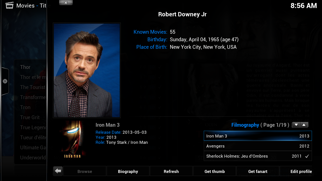Click the Movies clapperboard icon
This screenshot has width=322, height=181.
(9, 5)
